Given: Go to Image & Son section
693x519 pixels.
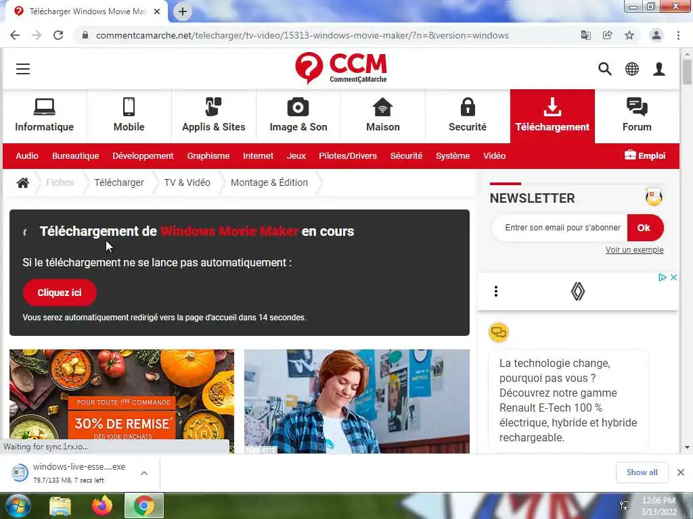Looking at the screenshot, I should pyautogui.click(x=298, y=116).
